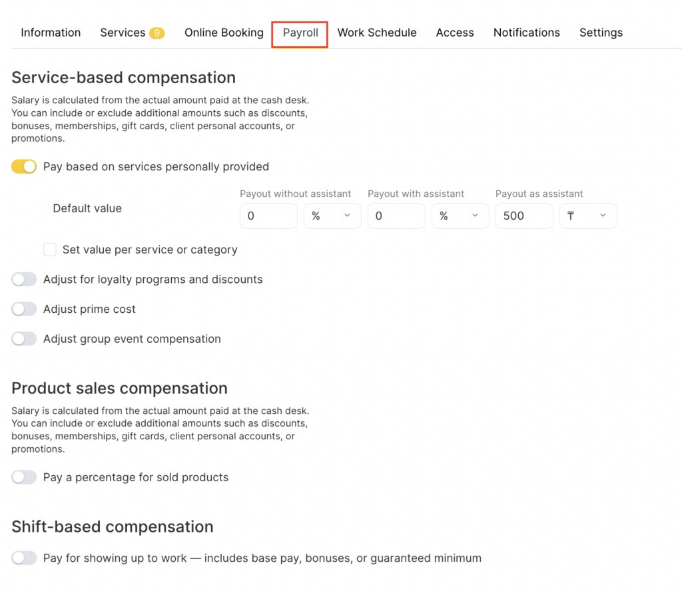
Task: Turn on Adjust prime cost
Action: point(24,309)
